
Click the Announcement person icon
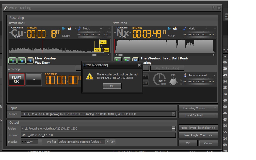coord(185,75)
